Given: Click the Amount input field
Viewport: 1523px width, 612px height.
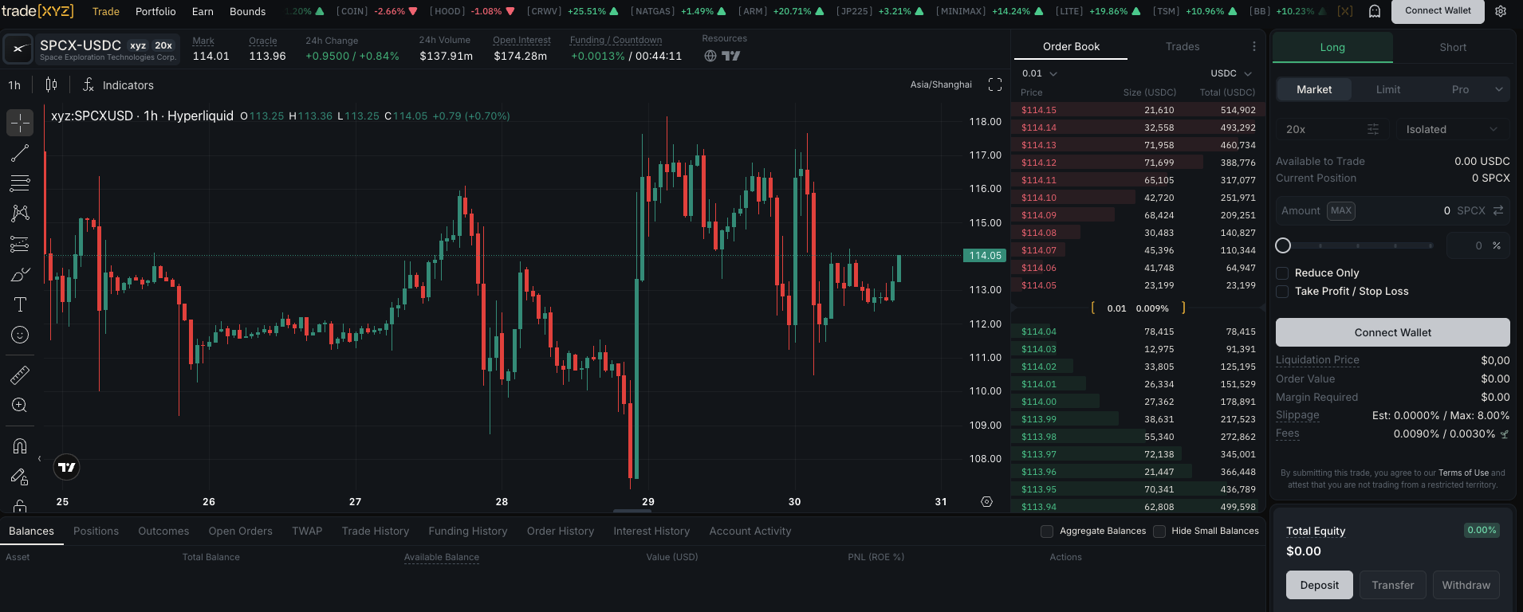Looking at the screenshot, I should point(1393,211).
